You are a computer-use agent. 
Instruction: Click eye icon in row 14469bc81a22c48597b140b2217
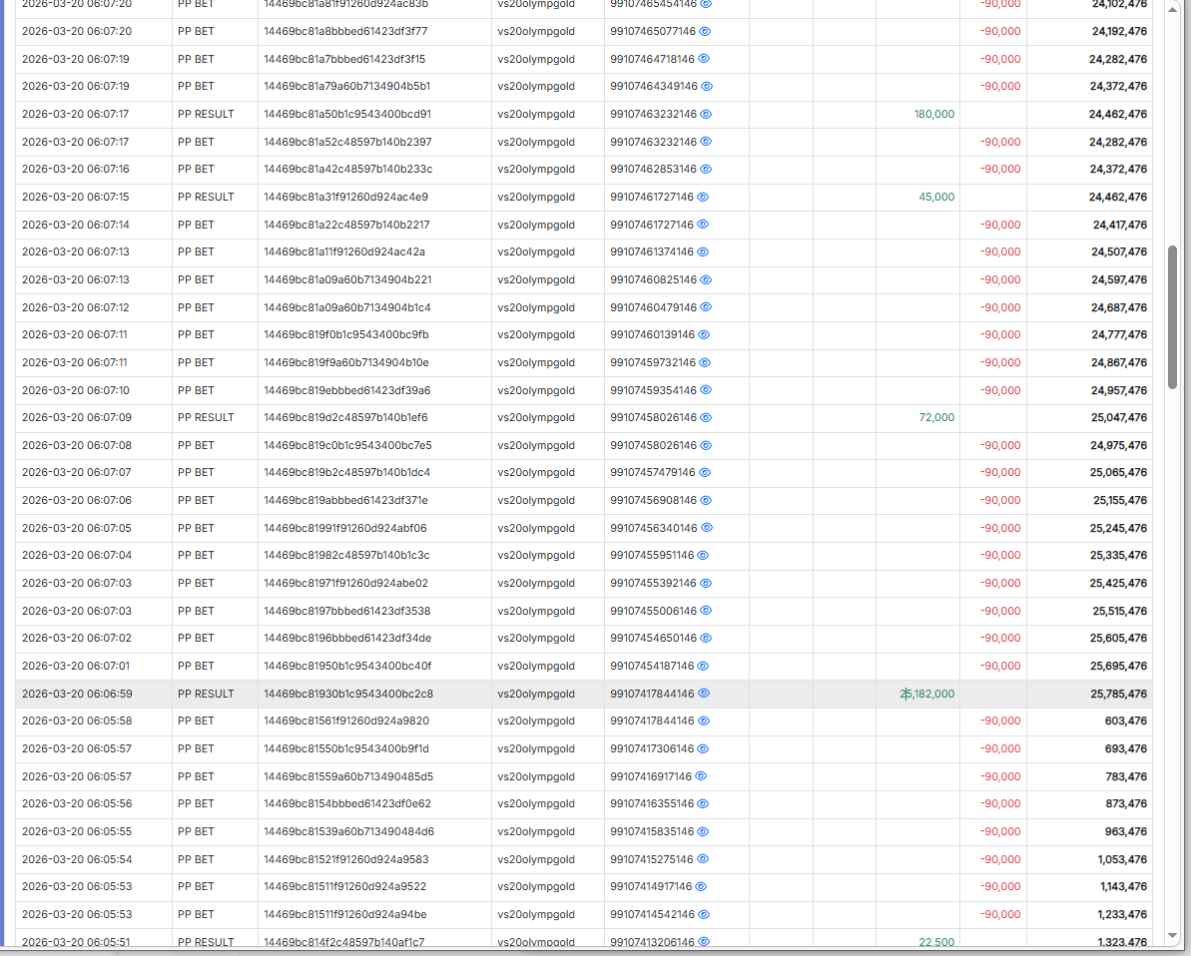tap(703, 224)
